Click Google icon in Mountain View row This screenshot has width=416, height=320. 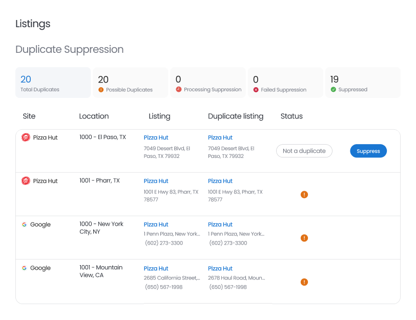24,268
